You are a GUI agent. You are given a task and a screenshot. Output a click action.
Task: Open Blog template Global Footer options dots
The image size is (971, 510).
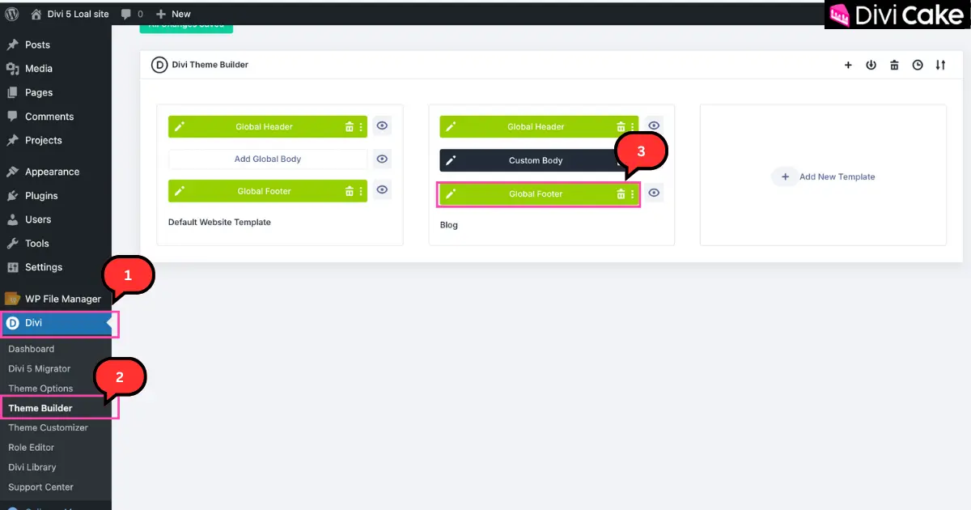[633, 194]
